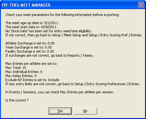Click the Exclude NT Entries Include line
Screen dimensions: 146x119
point(32,80)
